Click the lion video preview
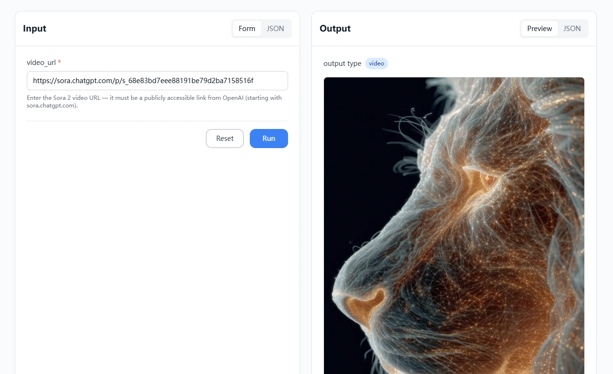This screenshot has height=374, width=613. (454, 224)
